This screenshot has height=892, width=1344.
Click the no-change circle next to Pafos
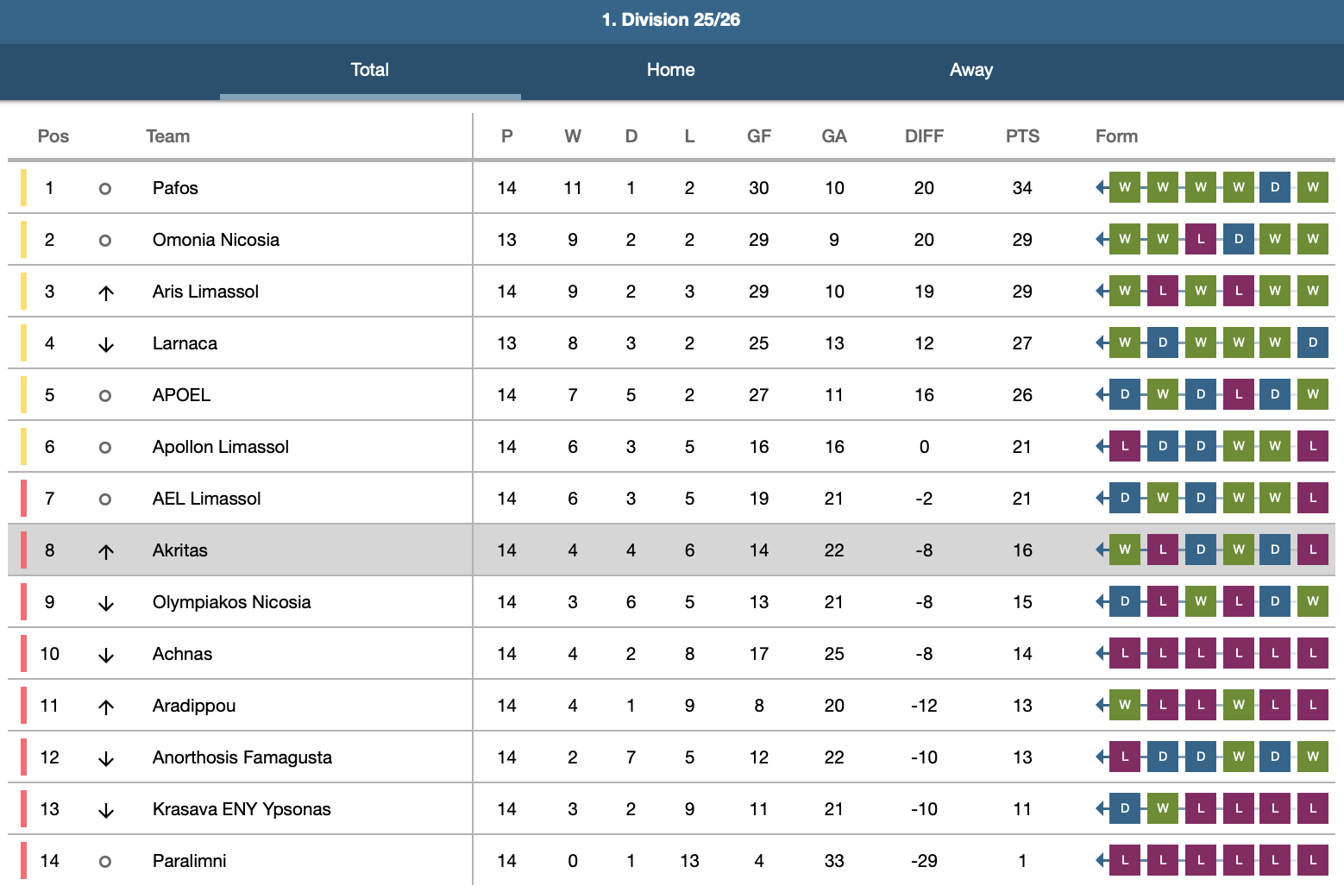tap(105, 188)
